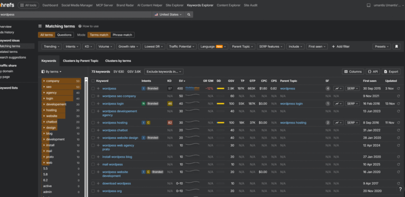Open Content Explorer in top navigation

tap(229, 5)
